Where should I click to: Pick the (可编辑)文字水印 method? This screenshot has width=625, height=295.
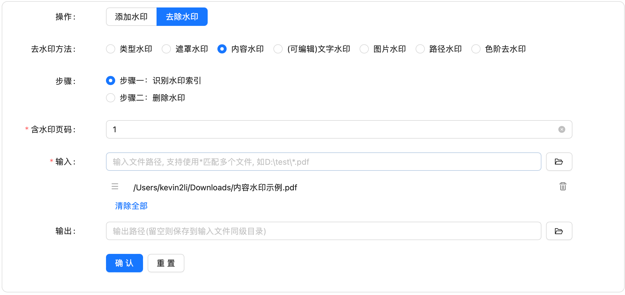click(278, 49)
